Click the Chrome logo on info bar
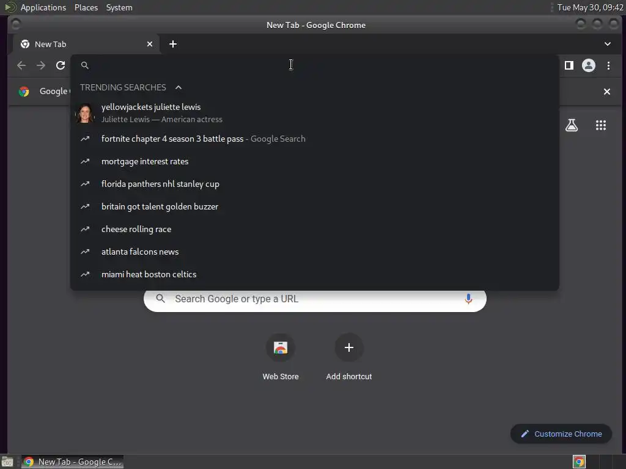The width and height of the screenshot is (626, 469). tap(24, 92)
